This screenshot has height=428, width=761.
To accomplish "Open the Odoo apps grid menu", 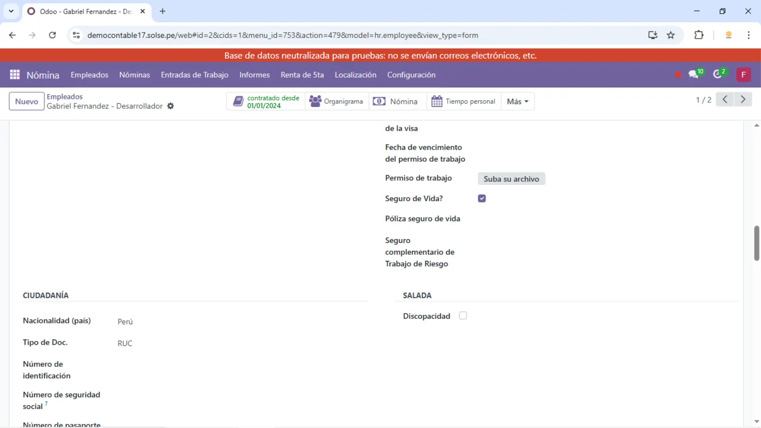I will click(x=15, y=75).
